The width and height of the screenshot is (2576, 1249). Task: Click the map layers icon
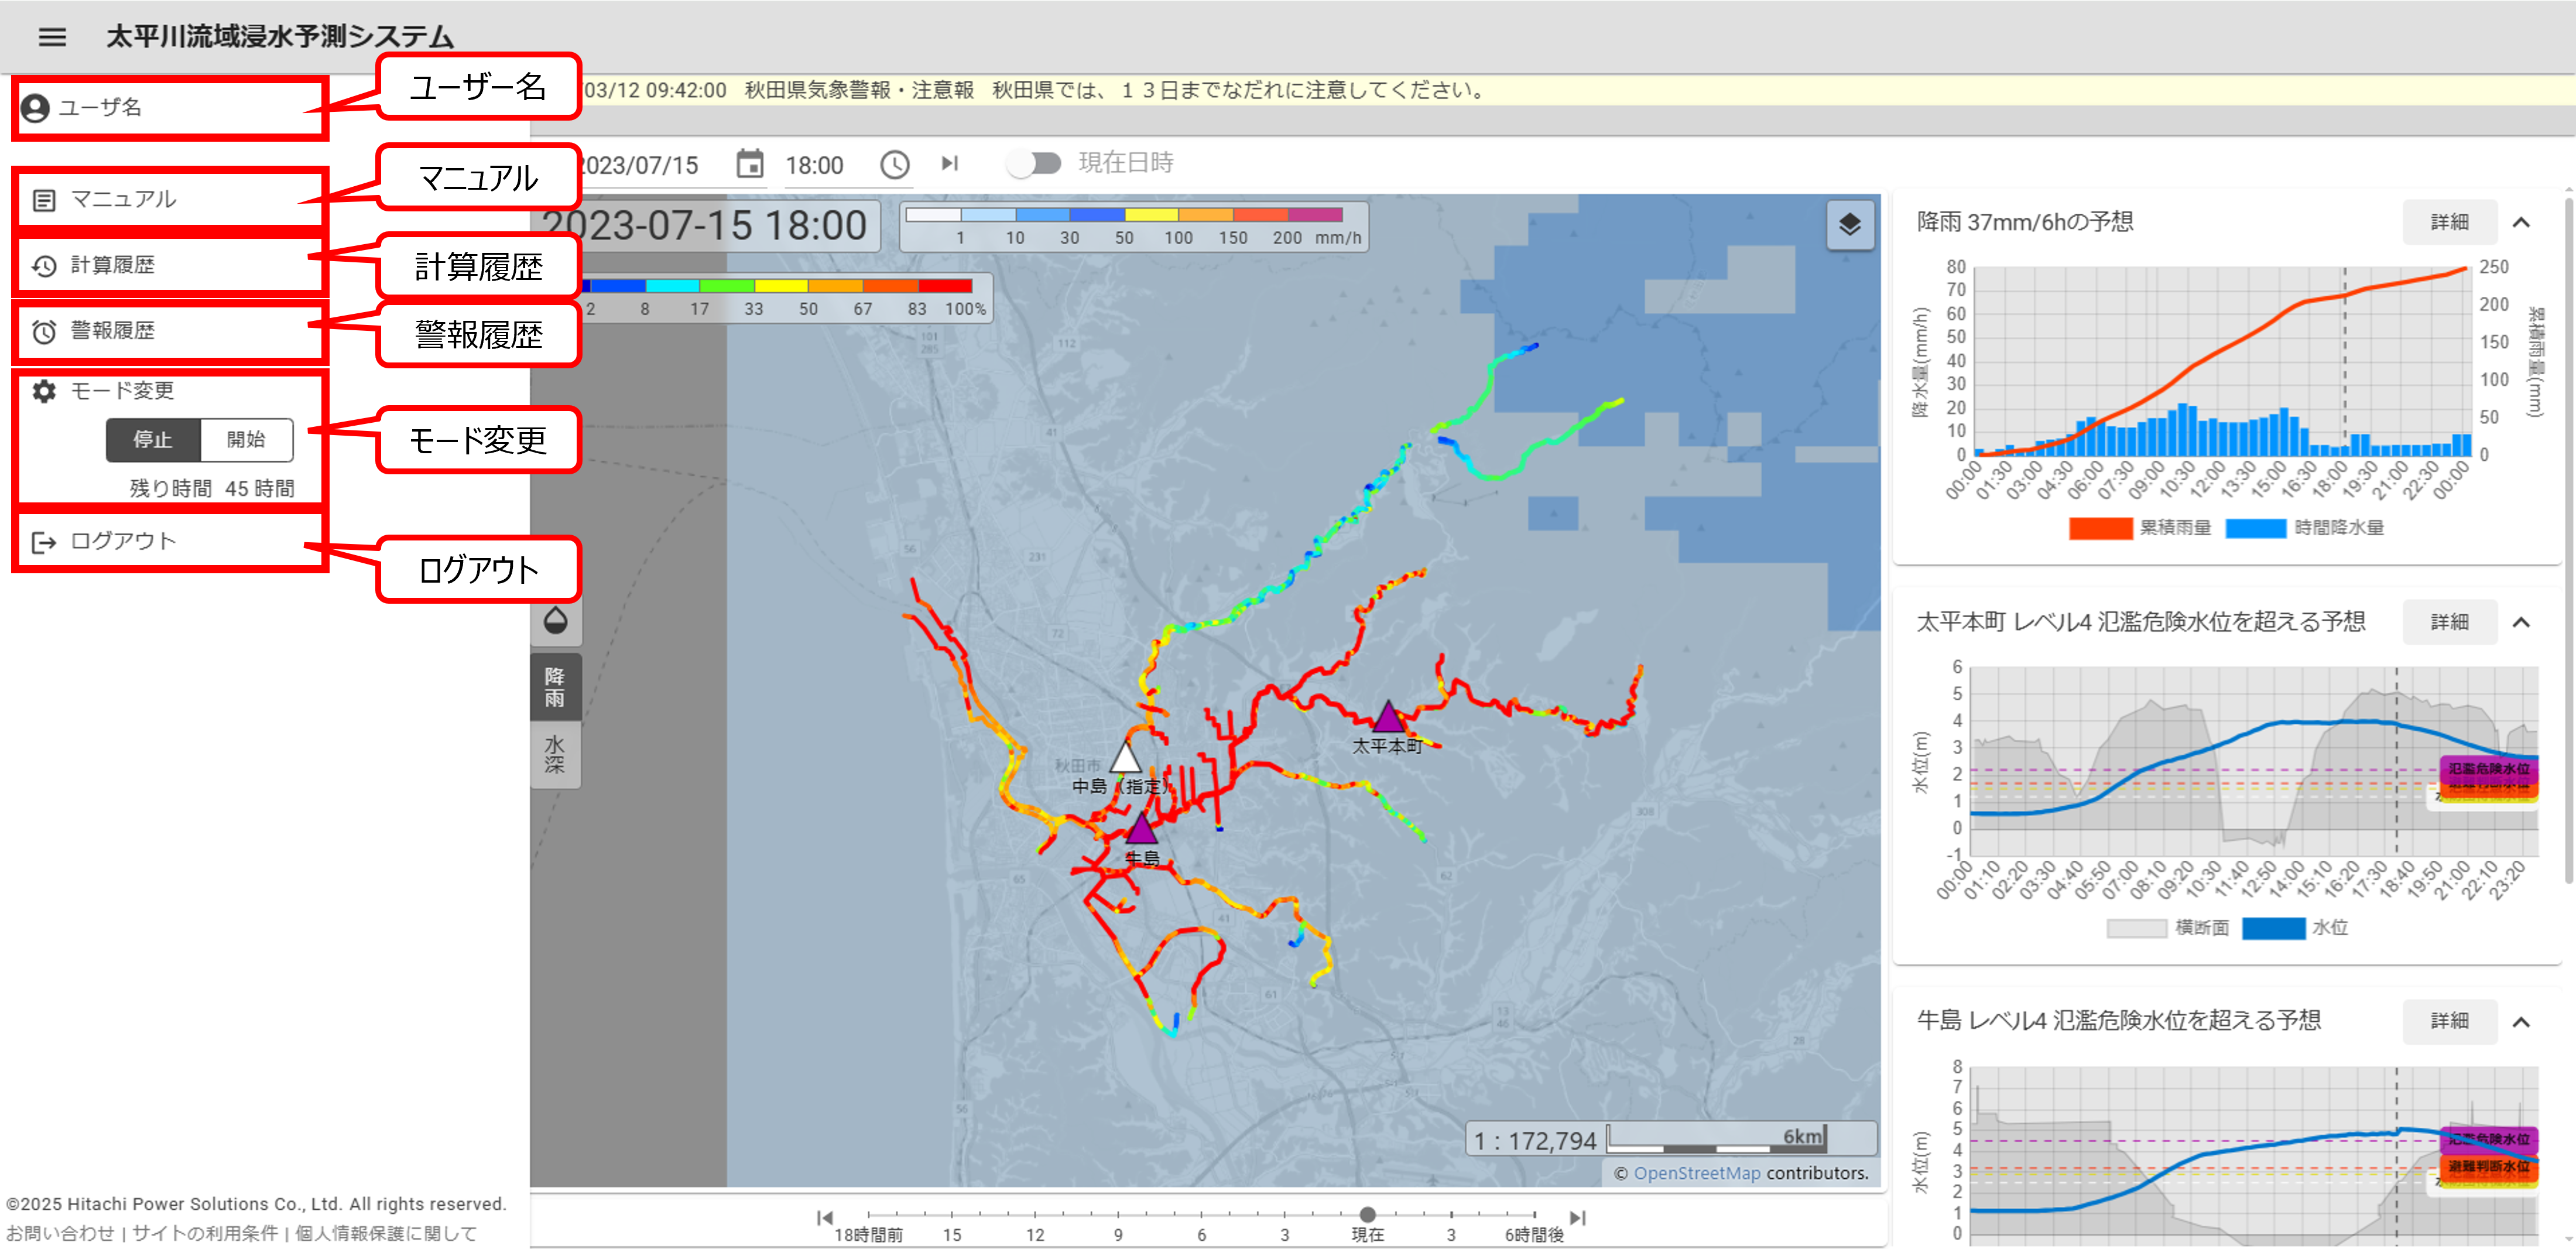pos(1849,225)
